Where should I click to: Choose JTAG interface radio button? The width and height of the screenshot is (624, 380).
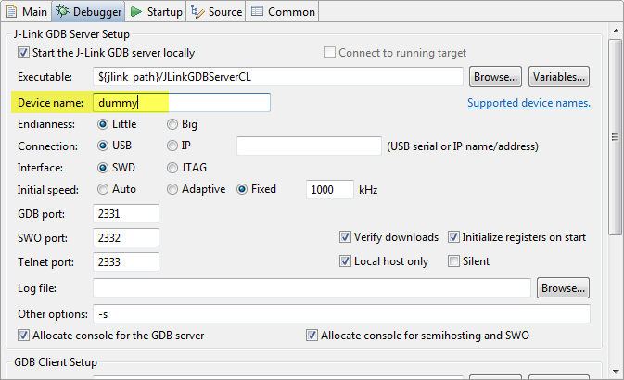tap(173, 168)
